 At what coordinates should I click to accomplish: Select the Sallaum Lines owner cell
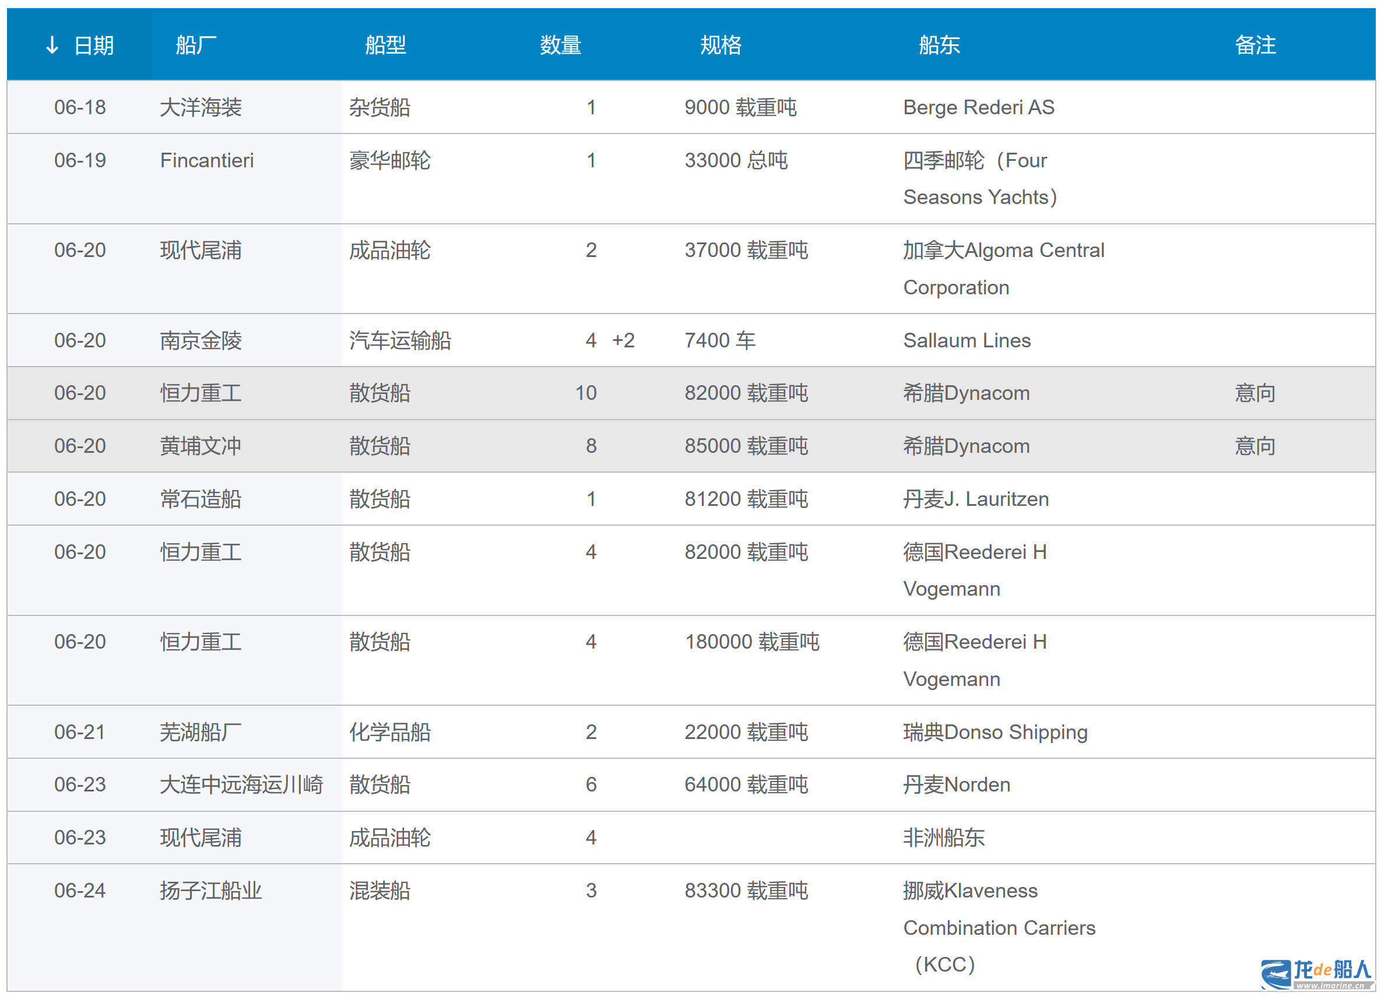967,340
